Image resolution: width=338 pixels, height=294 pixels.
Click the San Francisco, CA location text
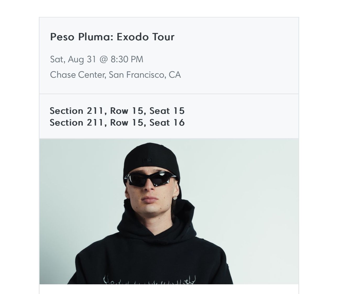[145, 75]
